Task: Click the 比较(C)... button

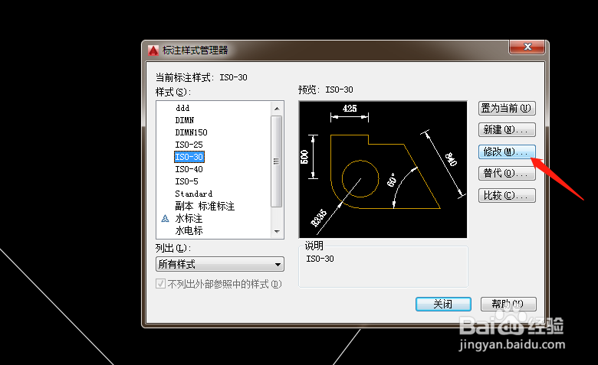Action: (507, 196)
